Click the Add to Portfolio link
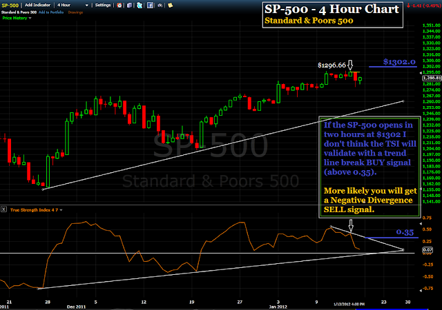This screenshot has width=442, height=310. [51, 12]
